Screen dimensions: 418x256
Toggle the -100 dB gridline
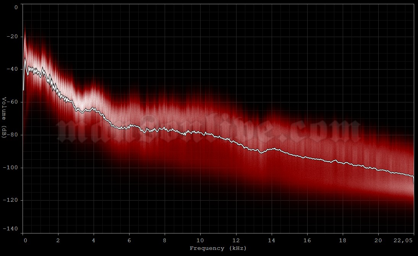coord(153,167)
